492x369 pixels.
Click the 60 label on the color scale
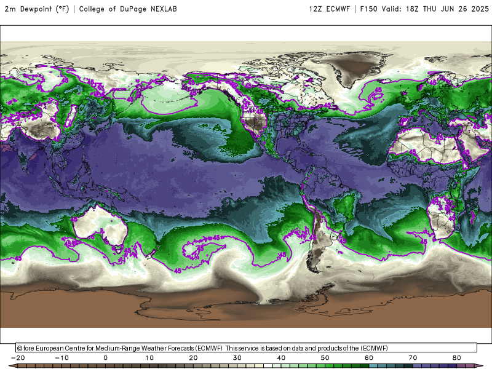pyautogui.click(x=369, y=358)
